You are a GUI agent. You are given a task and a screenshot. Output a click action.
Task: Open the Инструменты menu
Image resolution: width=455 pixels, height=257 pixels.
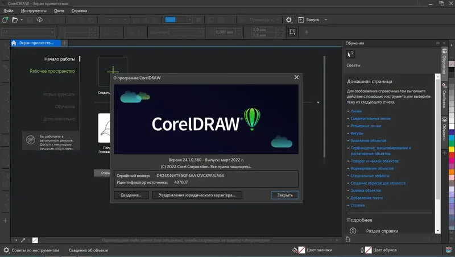pyautogui.click(x=34, y=11)
